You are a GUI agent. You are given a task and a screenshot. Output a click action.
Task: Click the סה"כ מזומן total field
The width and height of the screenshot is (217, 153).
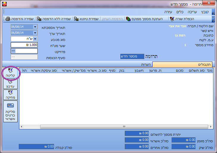[x=183, y=140]
